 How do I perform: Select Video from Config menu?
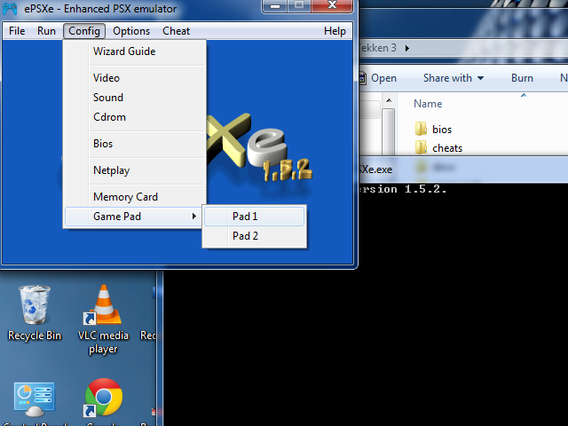[x=134, y=78]
